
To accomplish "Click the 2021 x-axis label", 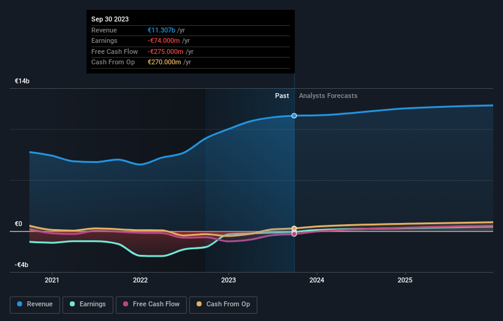I will point(52,280).
